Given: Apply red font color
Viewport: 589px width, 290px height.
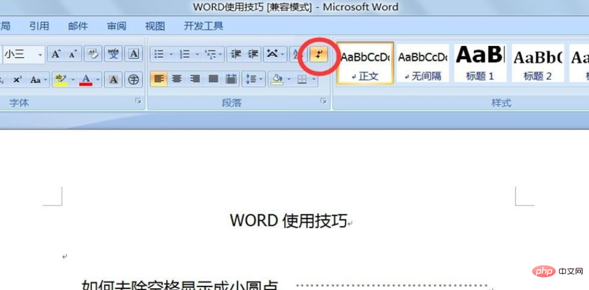Looking at the screenshot, I should 86,80.
